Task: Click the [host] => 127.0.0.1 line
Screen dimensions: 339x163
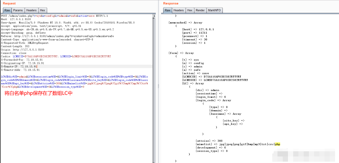Action: (198, 29)
